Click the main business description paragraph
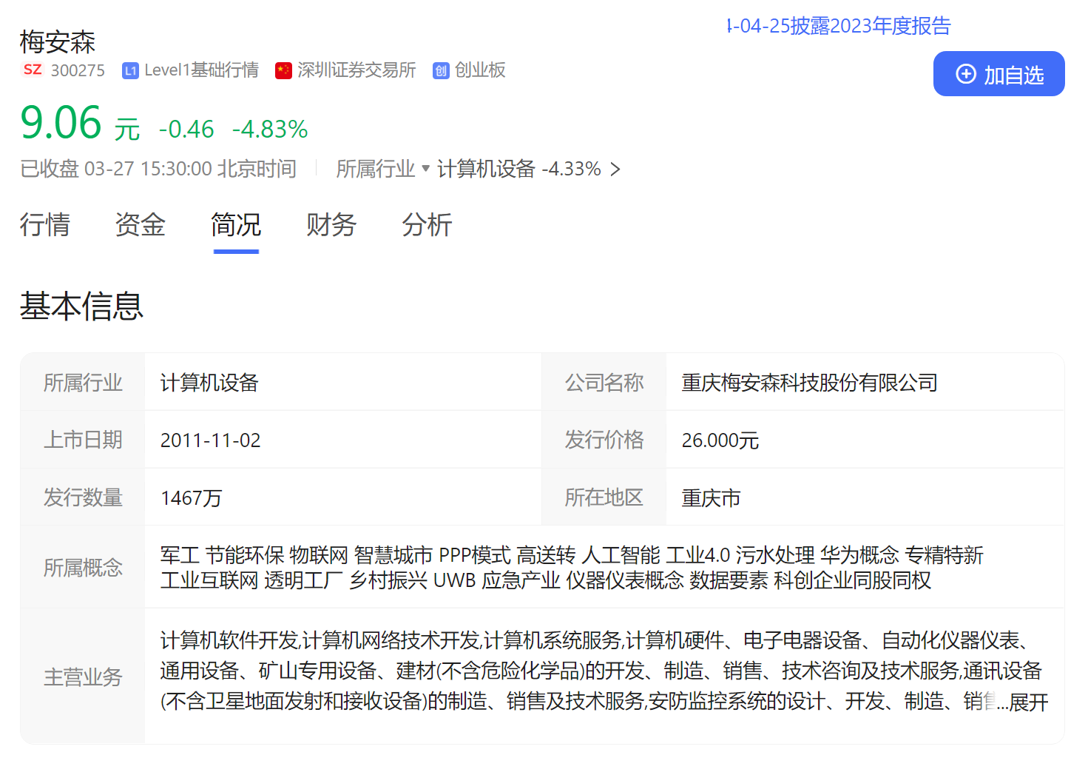The height and width of the screenshot is (775, 1088). click(x=604, y=671)
